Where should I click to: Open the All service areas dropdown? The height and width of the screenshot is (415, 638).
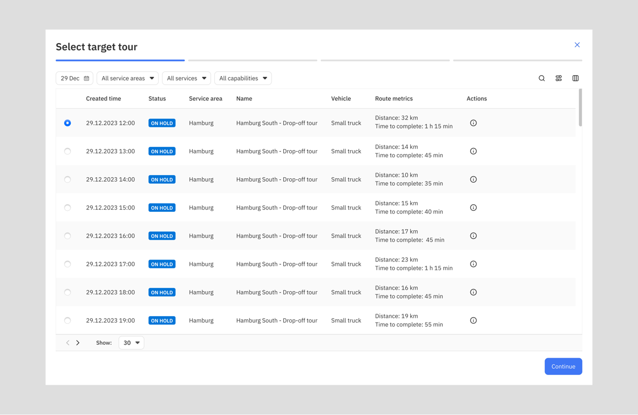point(127,78)
